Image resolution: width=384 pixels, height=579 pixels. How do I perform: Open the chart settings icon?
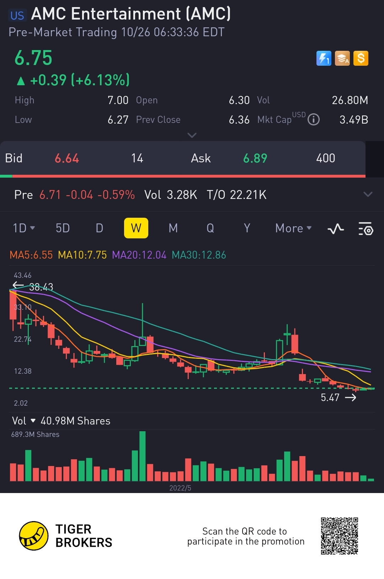366,228
